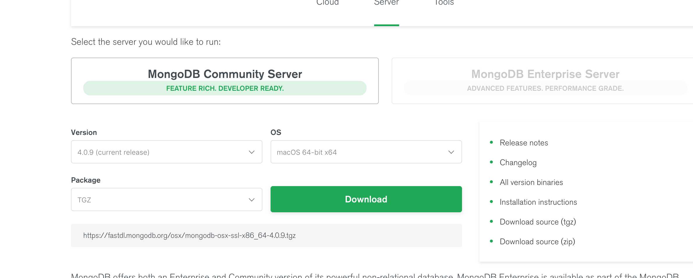Click the Download source (tgz) link
The width and height of the screenshot is (693, 278).
538,222
